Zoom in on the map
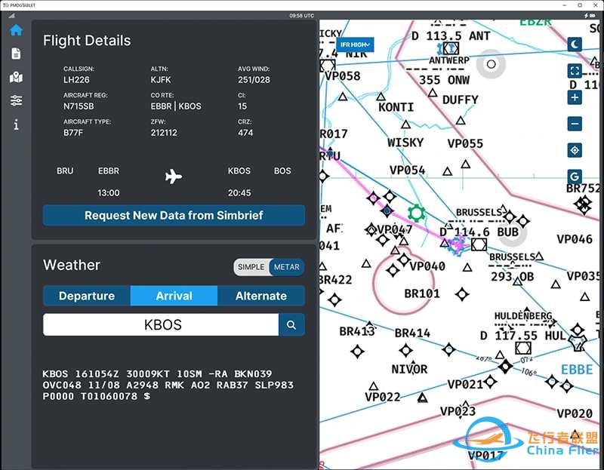The width and height of the screenshot is (604, 470). 575,97
